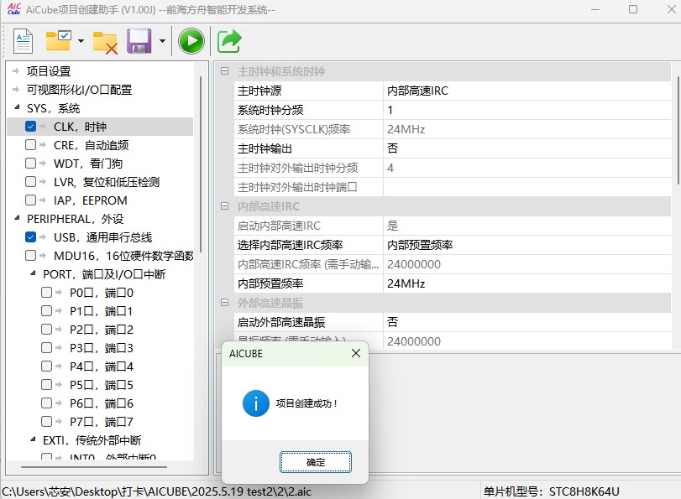Collapse the EXTI，传统外部中断 node
This screenshot has width=681, height=499.
pyautogui.click(x=33, y=440)
